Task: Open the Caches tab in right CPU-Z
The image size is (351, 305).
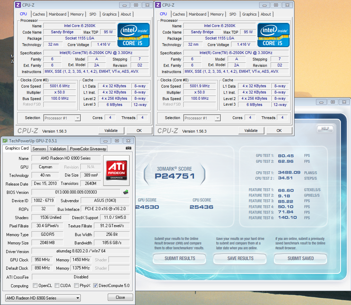Action: point(179,14)
